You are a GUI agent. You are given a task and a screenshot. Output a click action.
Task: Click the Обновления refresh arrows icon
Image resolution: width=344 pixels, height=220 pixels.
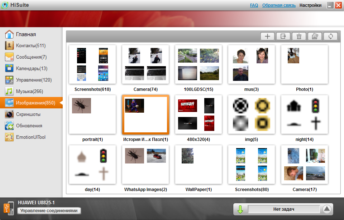(x=9, y=126)
